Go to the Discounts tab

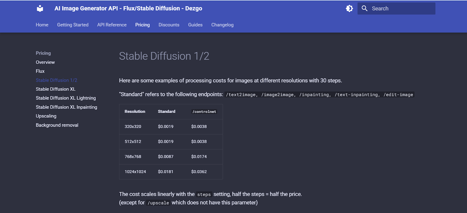pyautogui.click(x=169, y=25)
